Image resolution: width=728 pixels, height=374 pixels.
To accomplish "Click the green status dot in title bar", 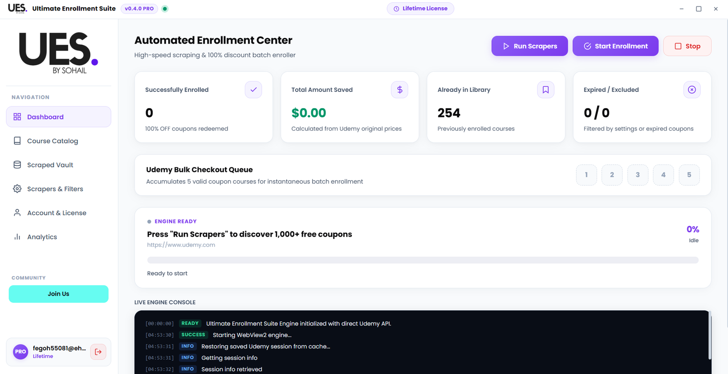I will [x=165, y=9].
